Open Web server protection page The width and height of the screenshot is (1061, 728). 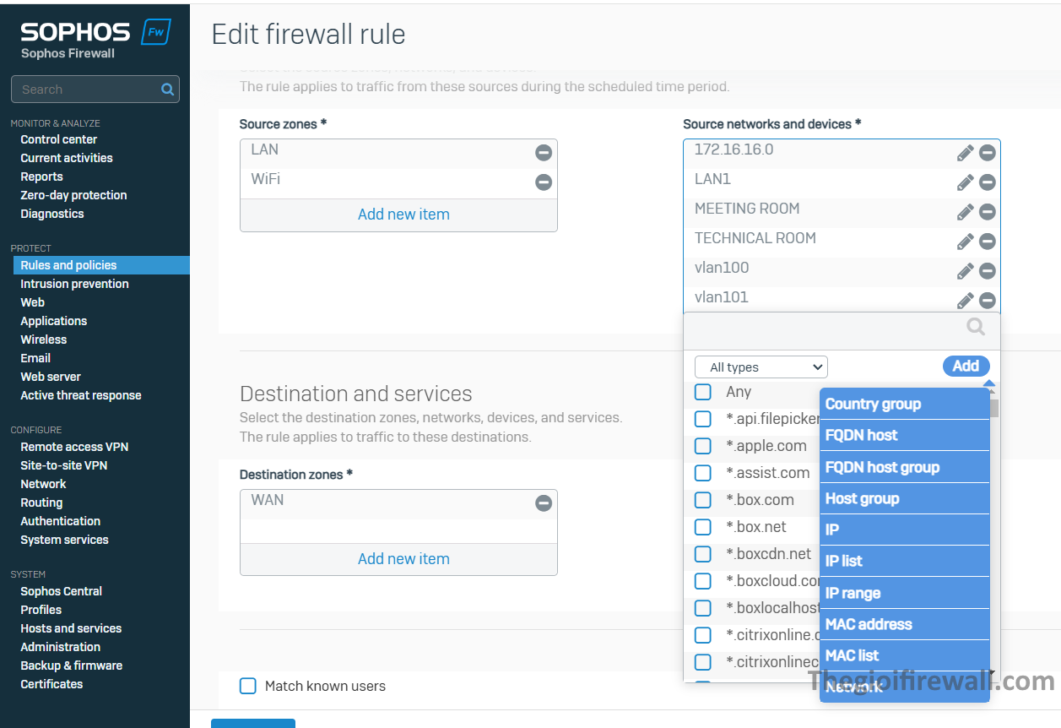pos(51,377)
